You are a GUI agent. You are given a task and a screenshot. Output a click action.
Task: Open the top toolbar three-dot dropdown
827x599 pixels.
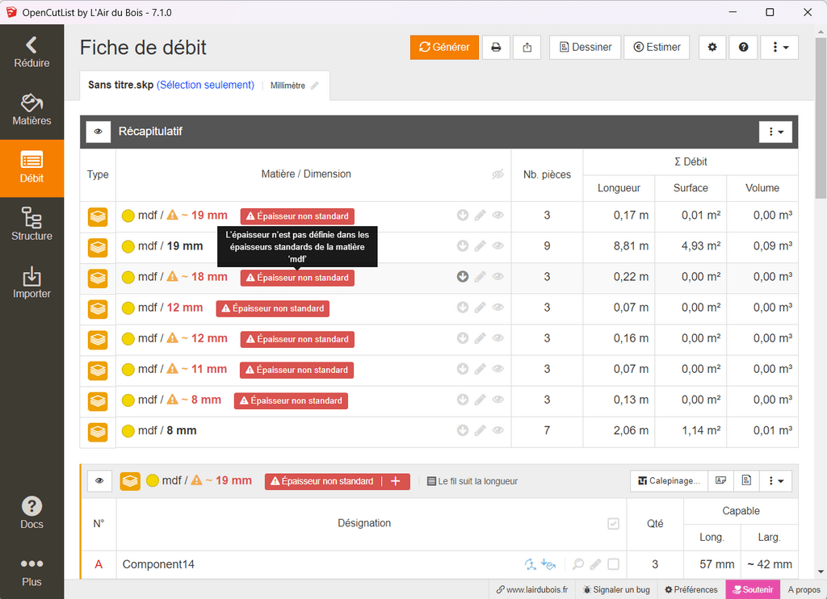pos(779,48)
